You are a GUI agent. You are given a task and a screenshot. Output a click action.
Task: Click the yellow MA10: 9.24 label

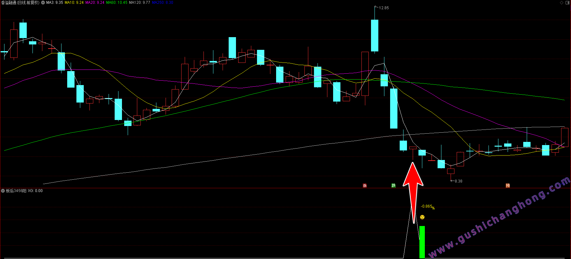[x=74, y=3]
